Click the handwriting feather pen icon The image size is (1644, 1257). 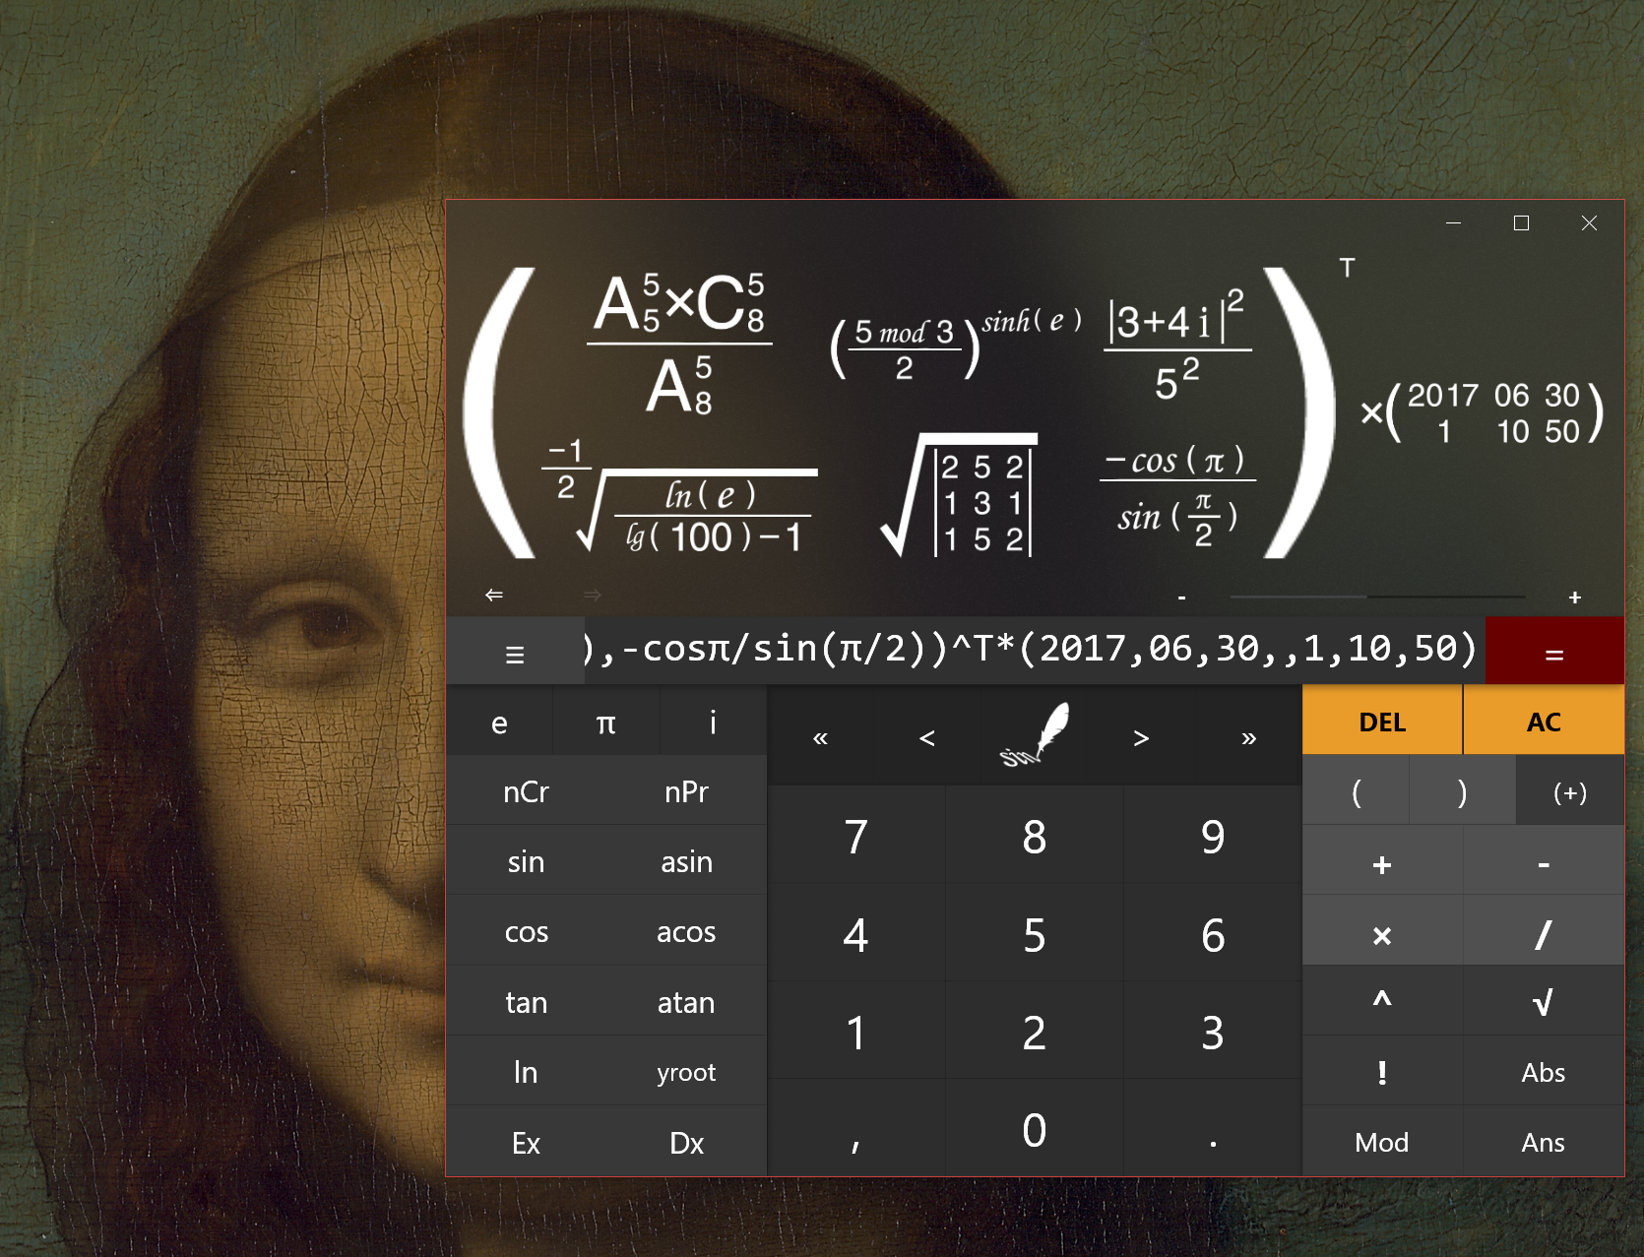[x=1034, y=736]
